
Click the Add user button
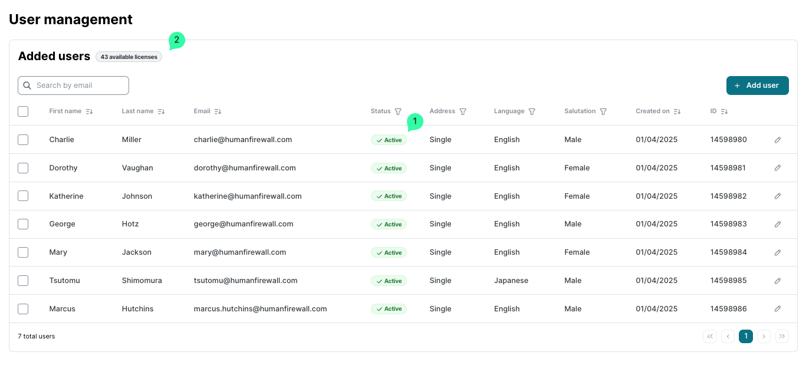[x=757, y=86]
